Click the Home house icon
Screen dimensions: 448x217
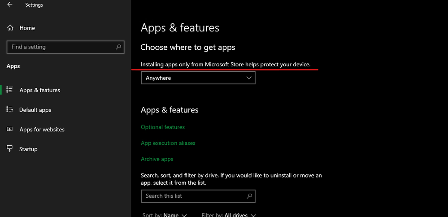10,28
